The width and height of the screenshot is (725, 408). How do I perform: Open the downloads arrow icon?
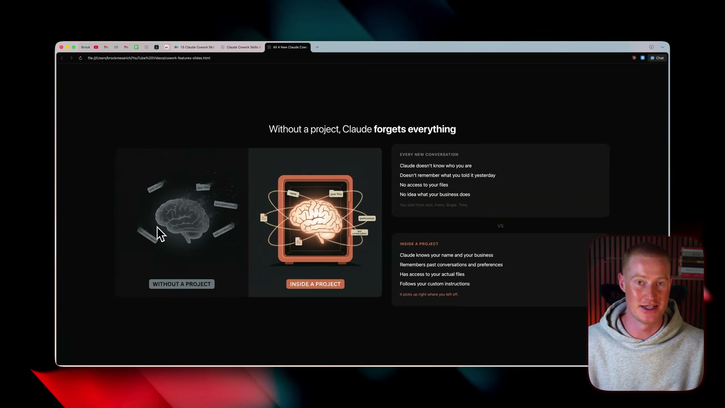click(651, 47)
